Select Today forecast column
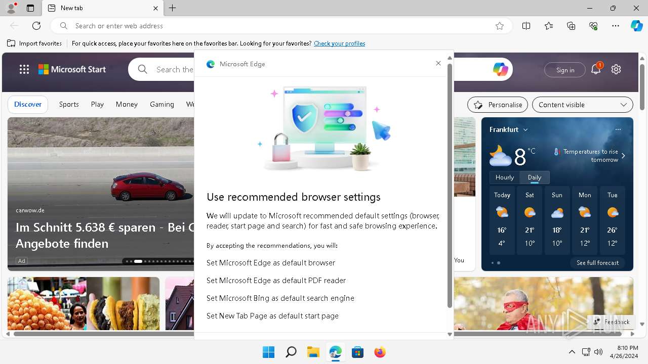648x364 pixels. point(502,220)
